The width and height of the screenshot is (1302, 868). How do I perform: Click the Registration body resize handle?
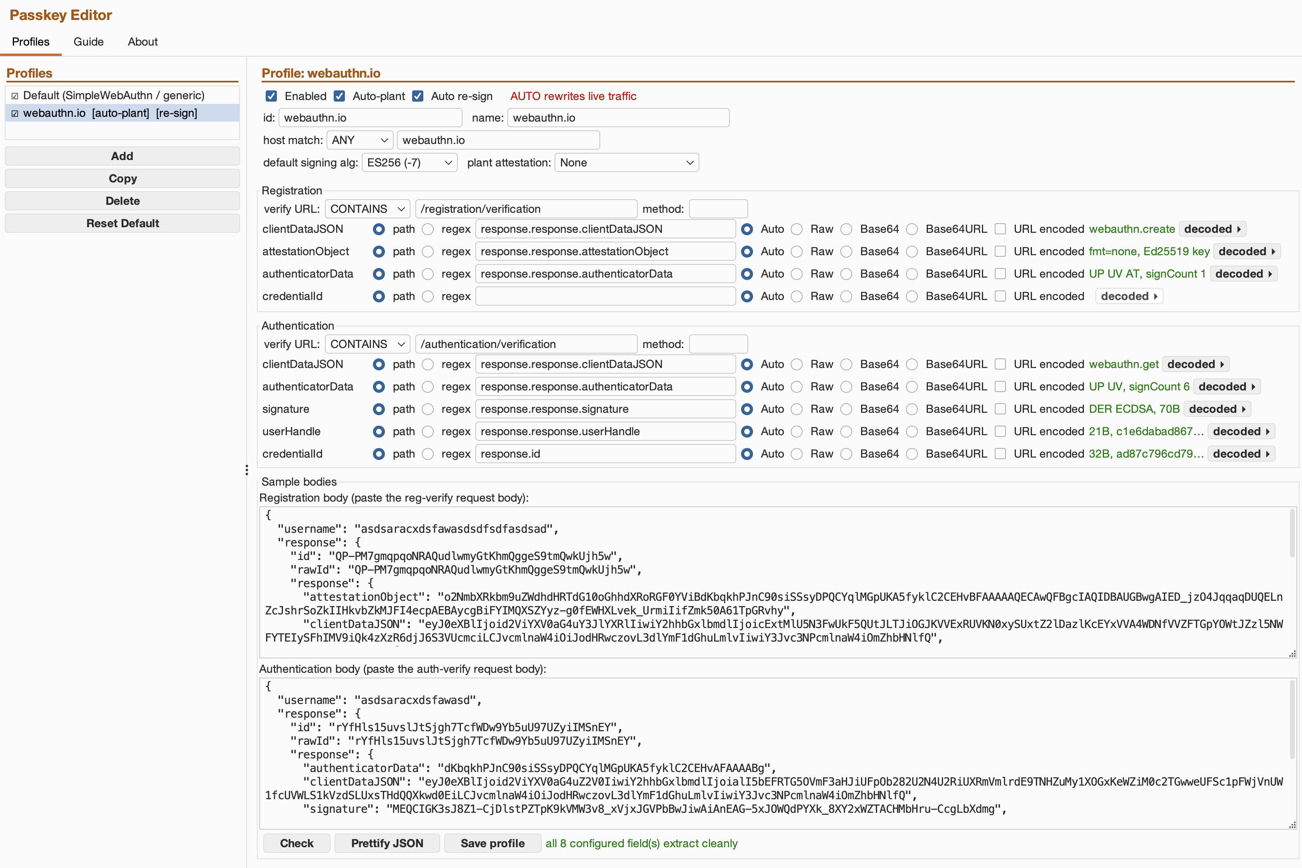(x=1292, y=654)
